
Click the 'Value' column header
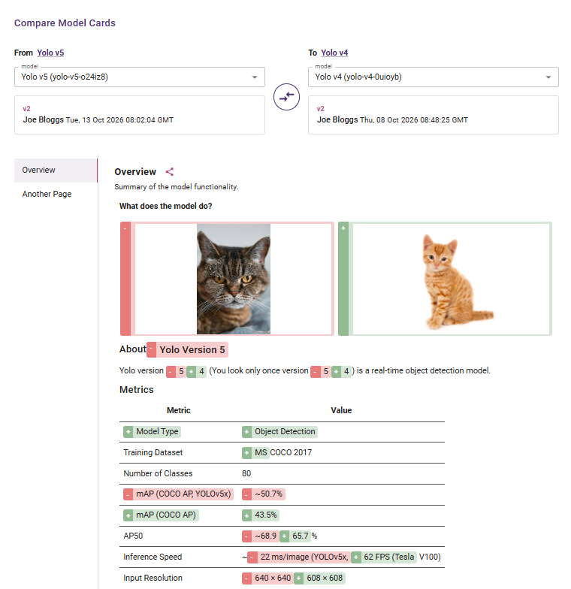(x=341, y=410)
